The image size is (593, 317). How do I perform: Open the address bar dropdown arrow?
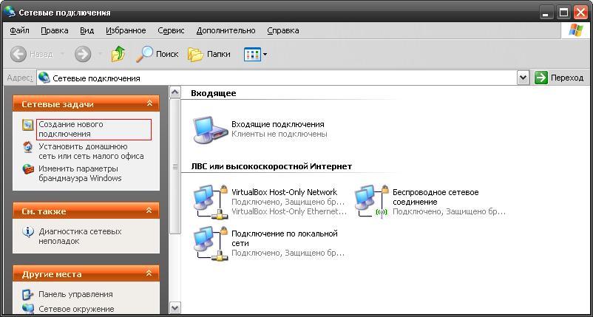(x=523, y=78)
